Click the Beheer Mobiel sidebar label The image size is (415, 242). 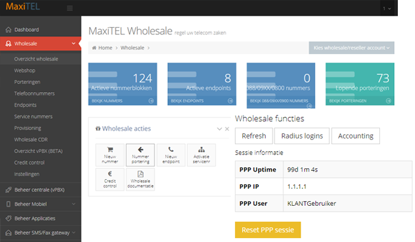[x=31, y=204]
